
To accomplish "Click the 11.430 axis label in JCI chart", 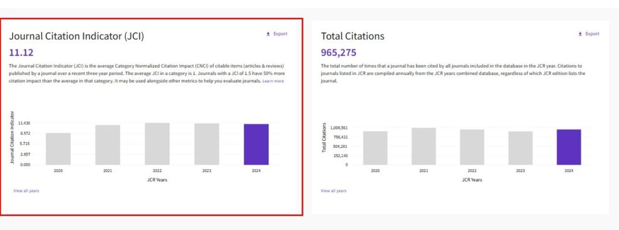I will (24, 124).
